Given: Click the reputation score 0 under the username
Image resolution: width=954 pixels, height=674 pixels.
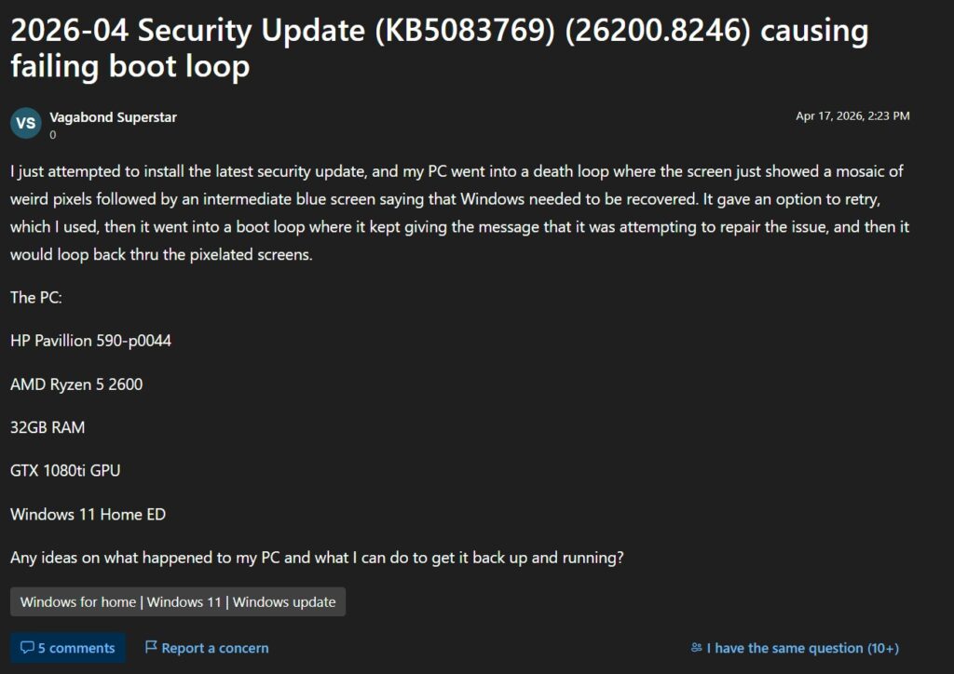Looking at the screenshot, I should click(x=51, y=135).
